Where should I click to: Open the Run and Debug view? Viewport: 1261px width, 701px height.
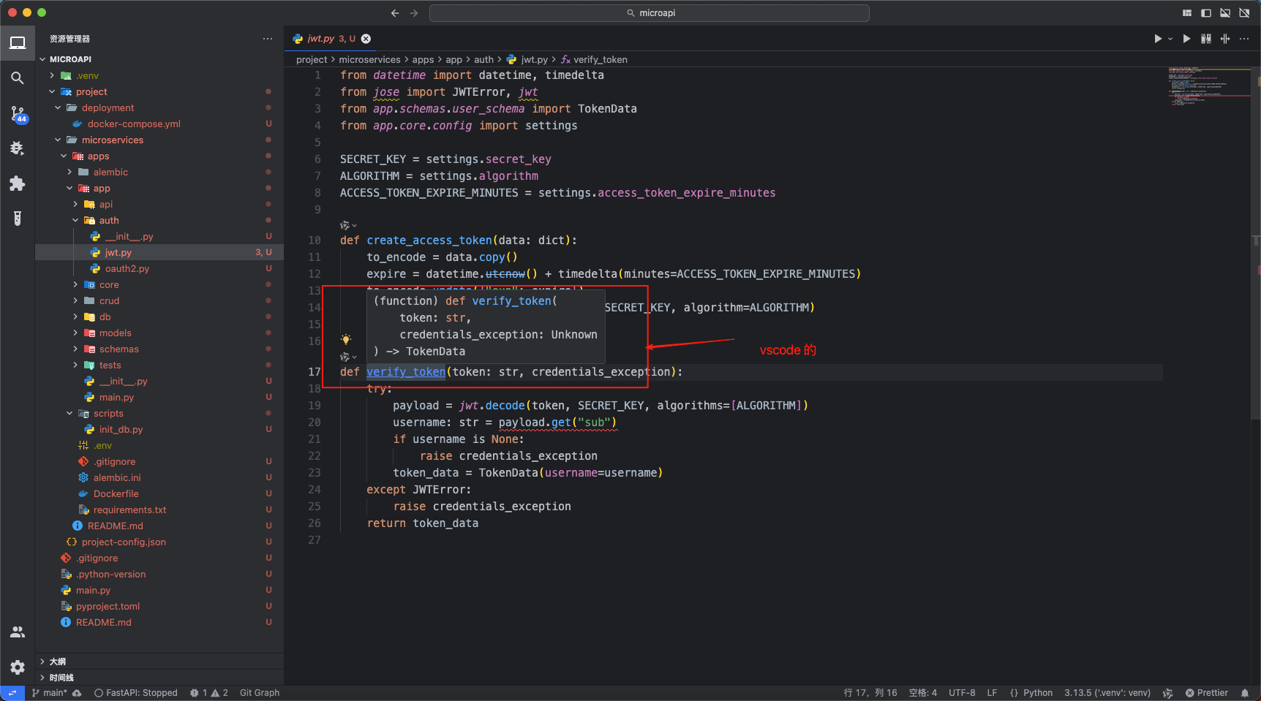click(18, 148)
